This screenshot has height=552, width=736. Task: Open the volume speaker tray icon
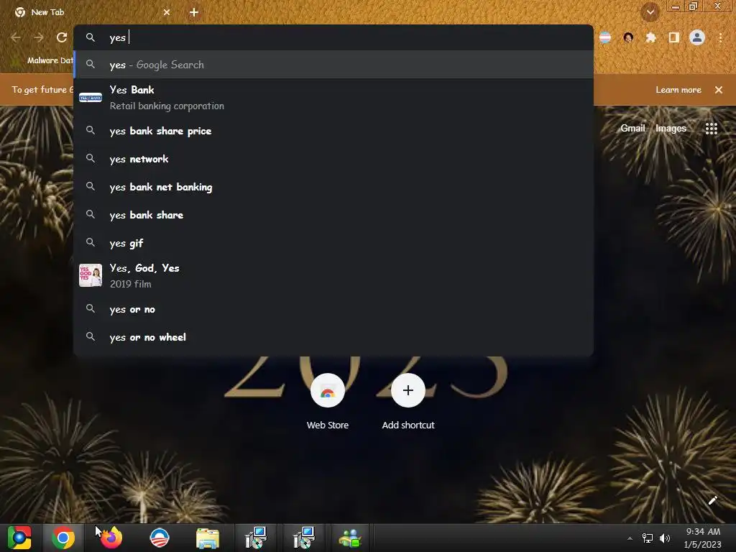coord(665,538)
